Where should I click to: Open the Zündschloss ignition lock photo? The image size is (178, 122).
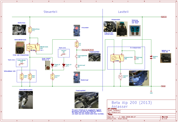tap(19, 30)
